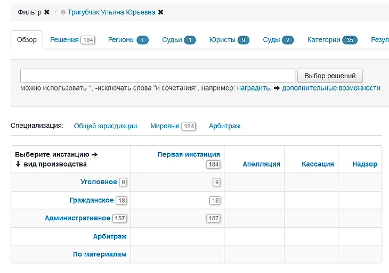389x273 pixels.
Task: Open the Уголовное row link
Action: click(x=99, y=182)
